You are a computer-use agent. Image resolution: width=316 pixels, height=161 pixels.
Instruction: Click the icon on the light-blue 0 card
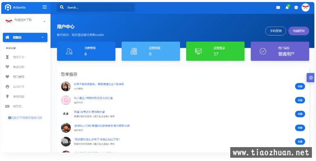click(134, 51)
